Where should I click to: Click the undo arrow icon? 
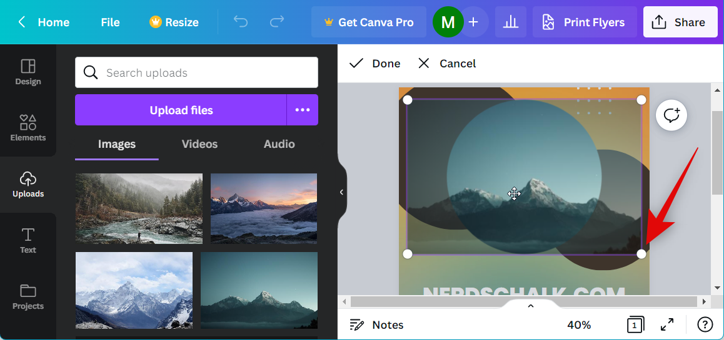tap(241, 22)
